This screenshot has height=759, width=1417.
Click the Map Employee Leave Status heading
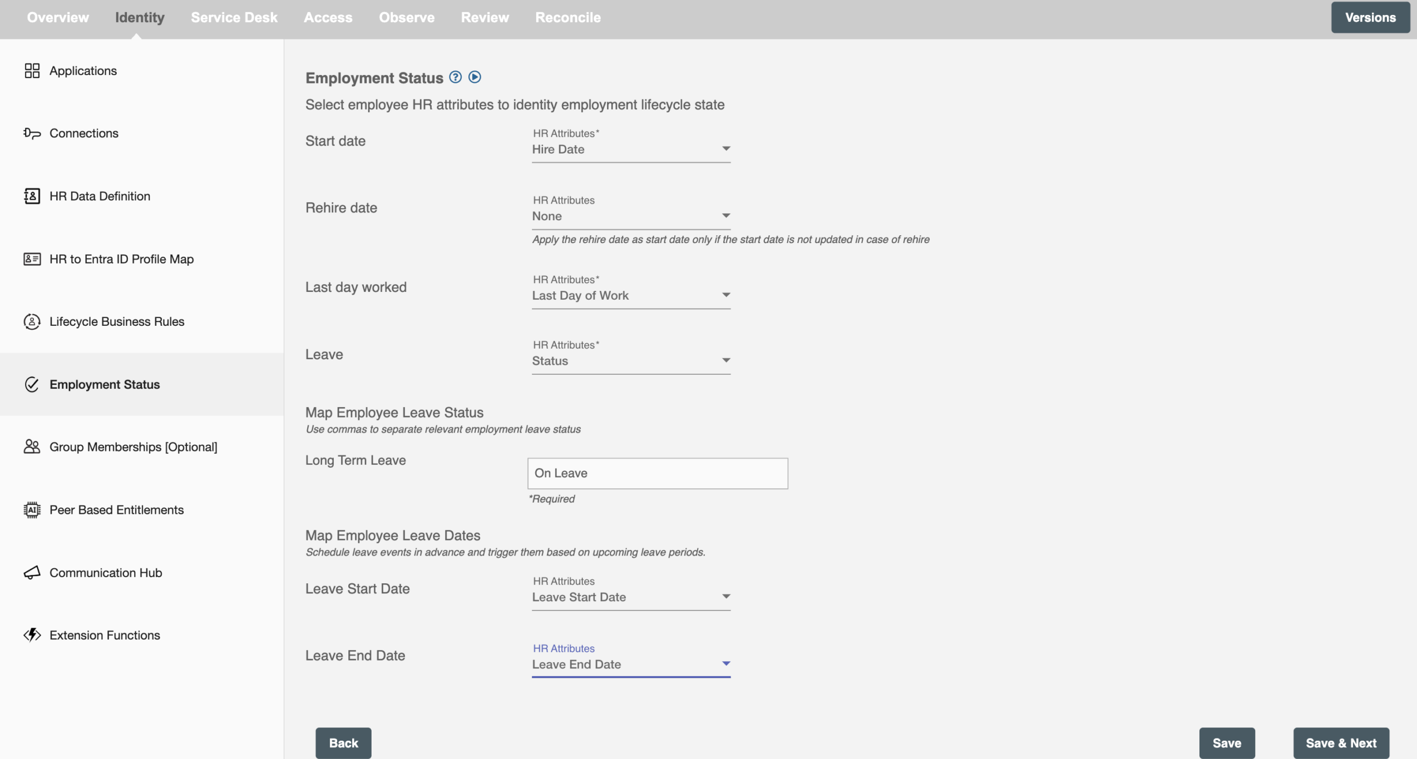click(394, 413)
